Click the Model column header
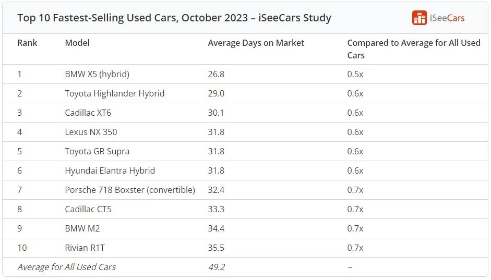 tap(77, 43)
